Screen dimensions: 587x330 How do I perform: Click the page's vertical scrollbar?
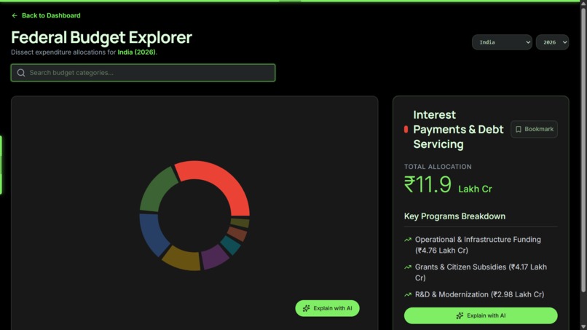coord(583,150)
